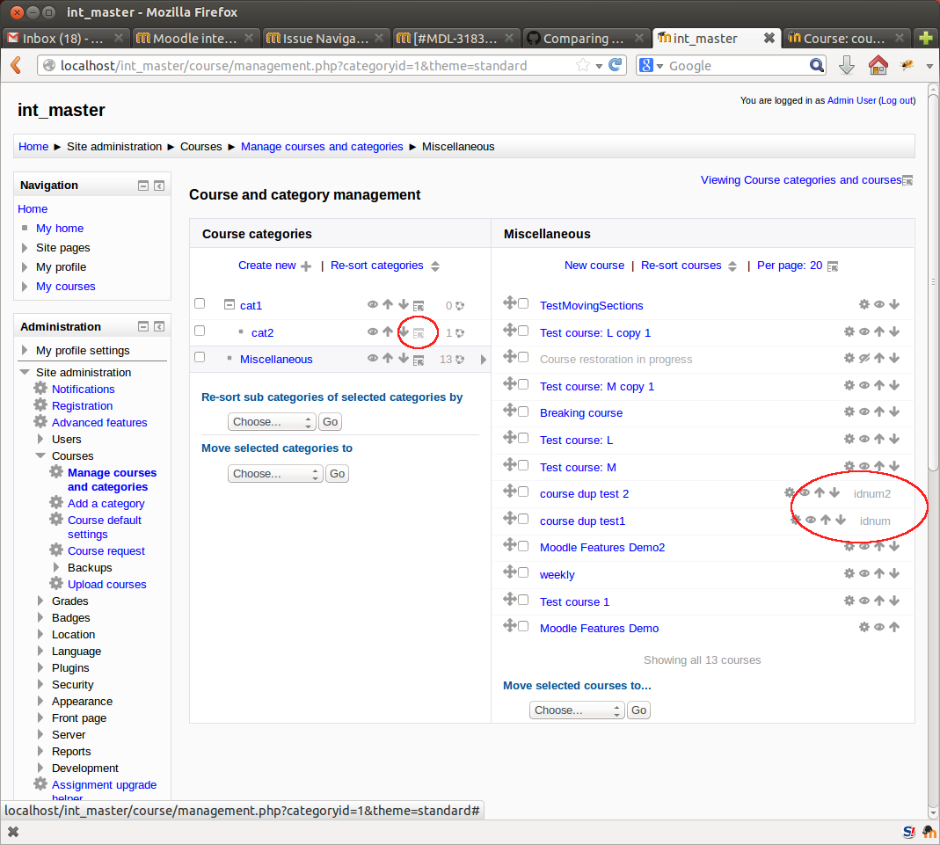Open Viewing Course categories and courses menu

pos(806,179)
